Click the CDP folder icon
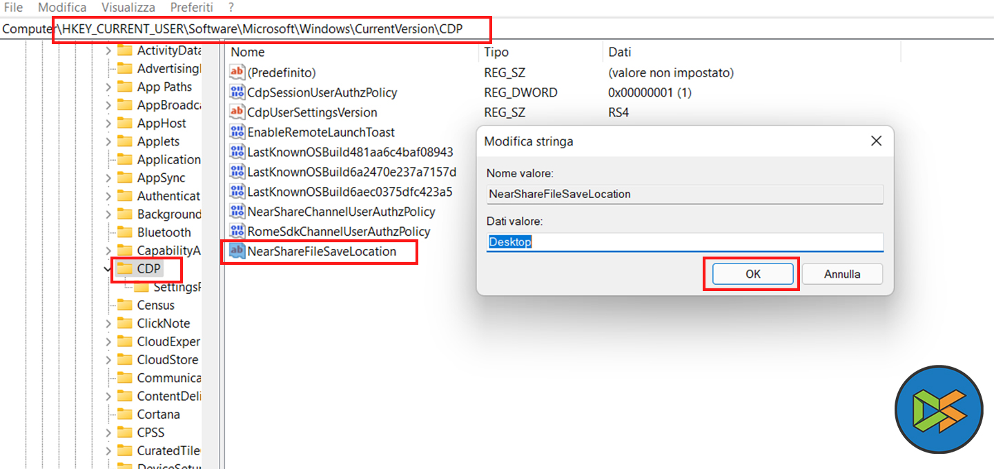The width and height of the screenshot is (994, 469). point(125,269)
